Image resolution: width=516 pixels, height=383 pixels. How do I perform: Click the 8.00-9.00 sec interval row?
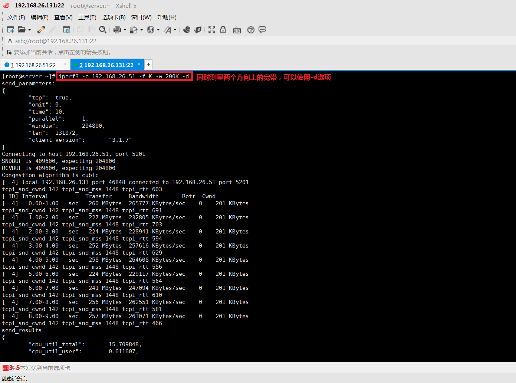coord(125,316)
